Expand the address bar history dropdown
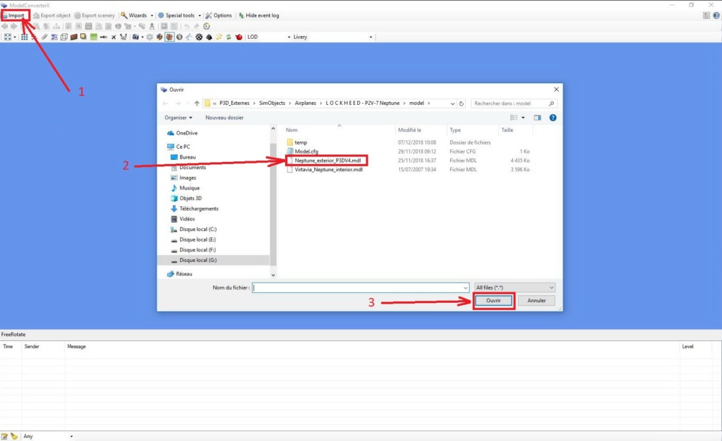 click(452, 104)
